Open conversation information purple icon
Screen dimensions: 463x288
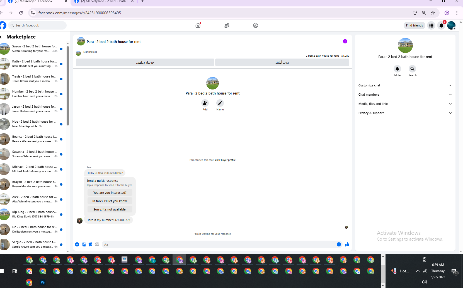(x=345, y=41)
